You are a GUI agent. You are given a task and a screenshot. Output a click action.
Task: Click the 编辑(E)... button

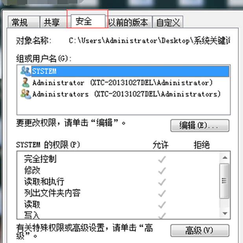click(x=200, y=125)
